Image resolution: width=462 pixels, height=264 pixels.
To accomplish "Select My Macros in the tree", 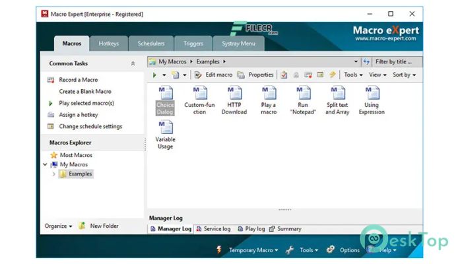I will [x=74, y=164].
